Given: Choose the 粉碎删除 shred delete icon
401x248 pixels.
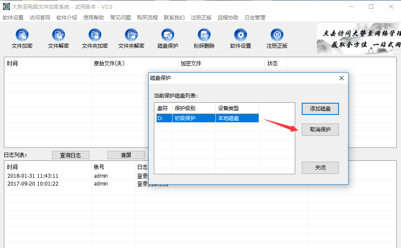Looking at the screenshot, I should [204, 35].
